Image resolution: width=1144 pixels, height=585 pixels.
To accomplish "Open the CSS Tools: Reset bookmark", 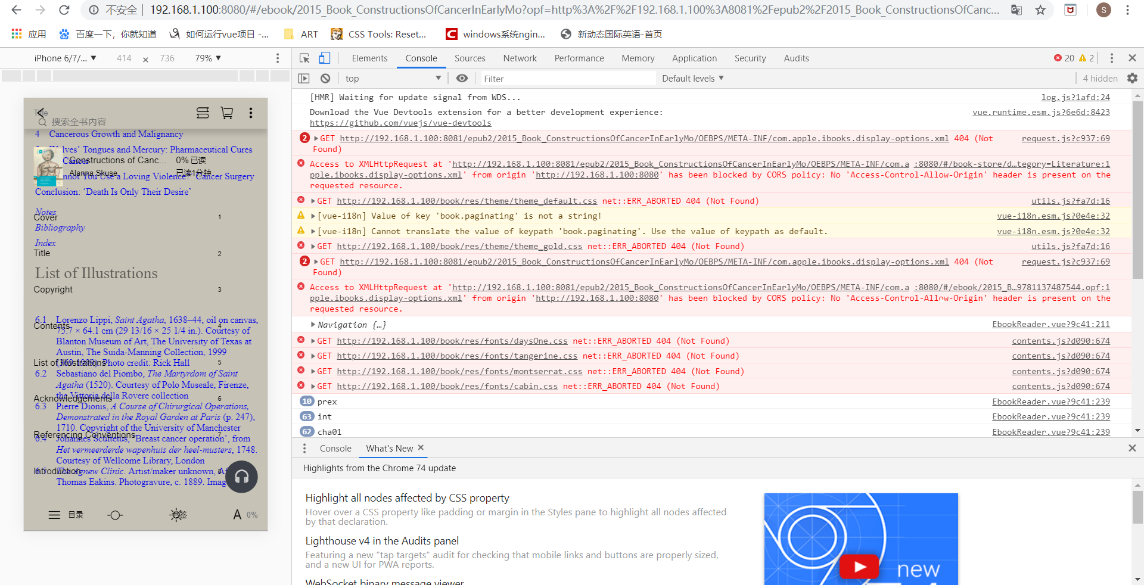I will [378, 35].
